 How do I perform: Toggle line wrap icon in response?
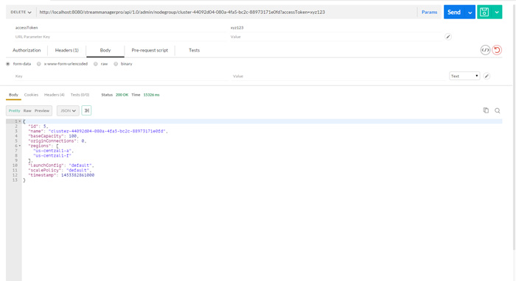point(86,110)
